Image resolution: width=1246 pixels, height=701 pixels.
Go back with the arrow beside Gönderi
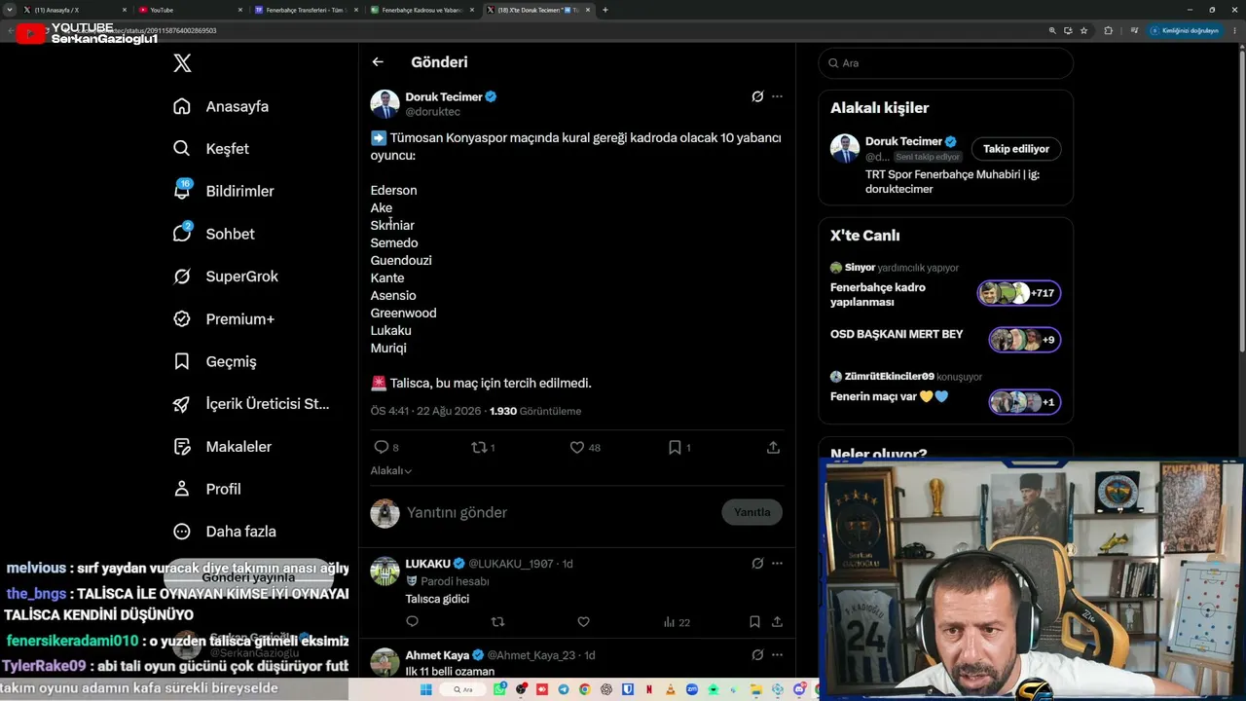pyautogui.click(x=378, y=62)
